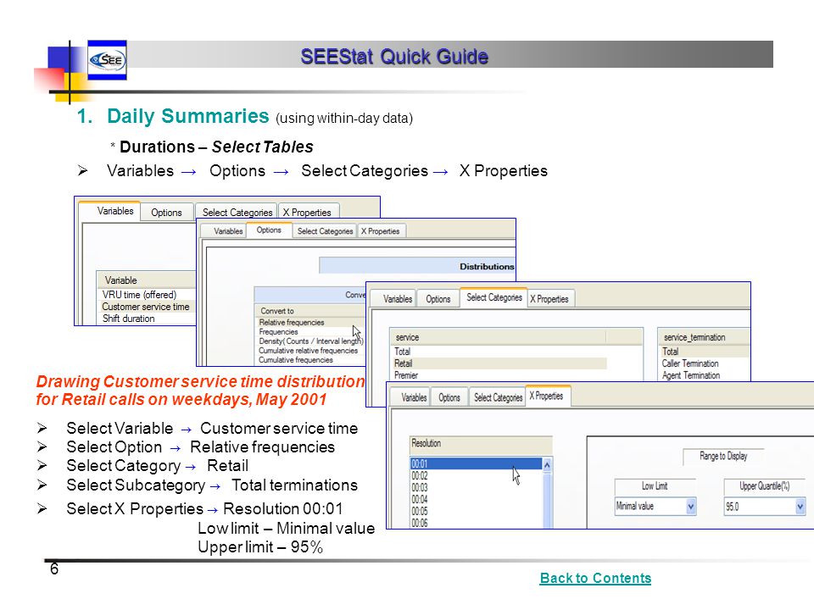The height and width of the screenshot is (610, 814).
Task: Open X Properties tab in first window
Action: pyautogui.click(x=307, y=212)
